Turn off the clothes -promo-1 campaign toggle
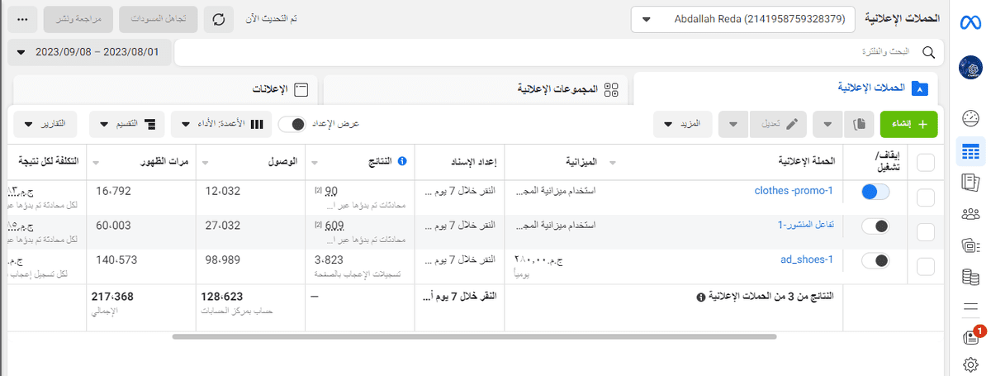991x376 pixels. point(875,192)
